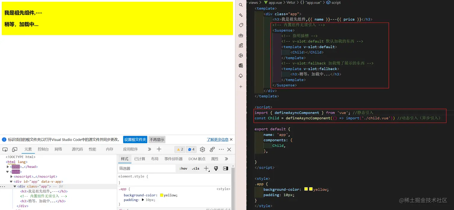This screenshot has height=210, width=454.
Task: Switch to the 应用程序 tab
Action: pyautogui.click(x=130, y=149)
